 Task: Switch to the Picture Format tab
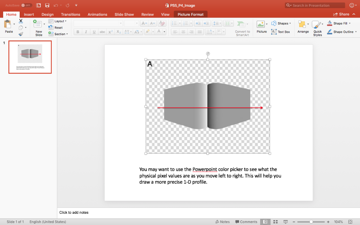pos(190,14)
